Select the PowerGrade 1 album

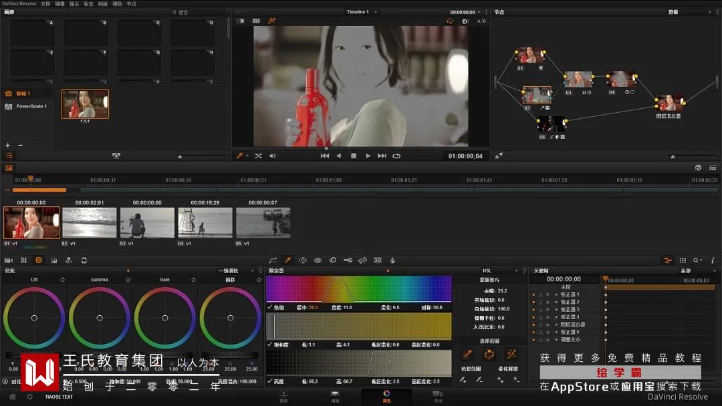pyautogui.click(x=31, y=106)
